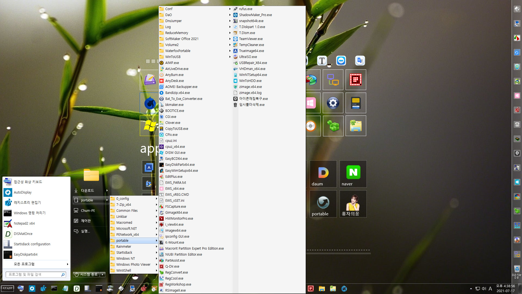The height and width of the screenshot is (294, 522).
Task: Click the WinToHDD.exe icon
Action: pyautogui.click(x=235, y=81)
